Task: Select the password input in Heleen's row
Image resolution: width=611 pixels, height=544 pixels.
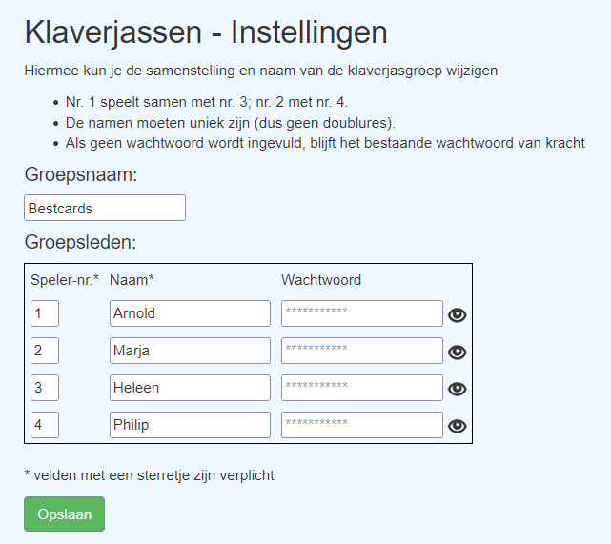Action: pos(362,388)
